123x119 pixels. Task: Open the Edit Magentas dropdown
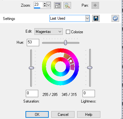point(48,32)
